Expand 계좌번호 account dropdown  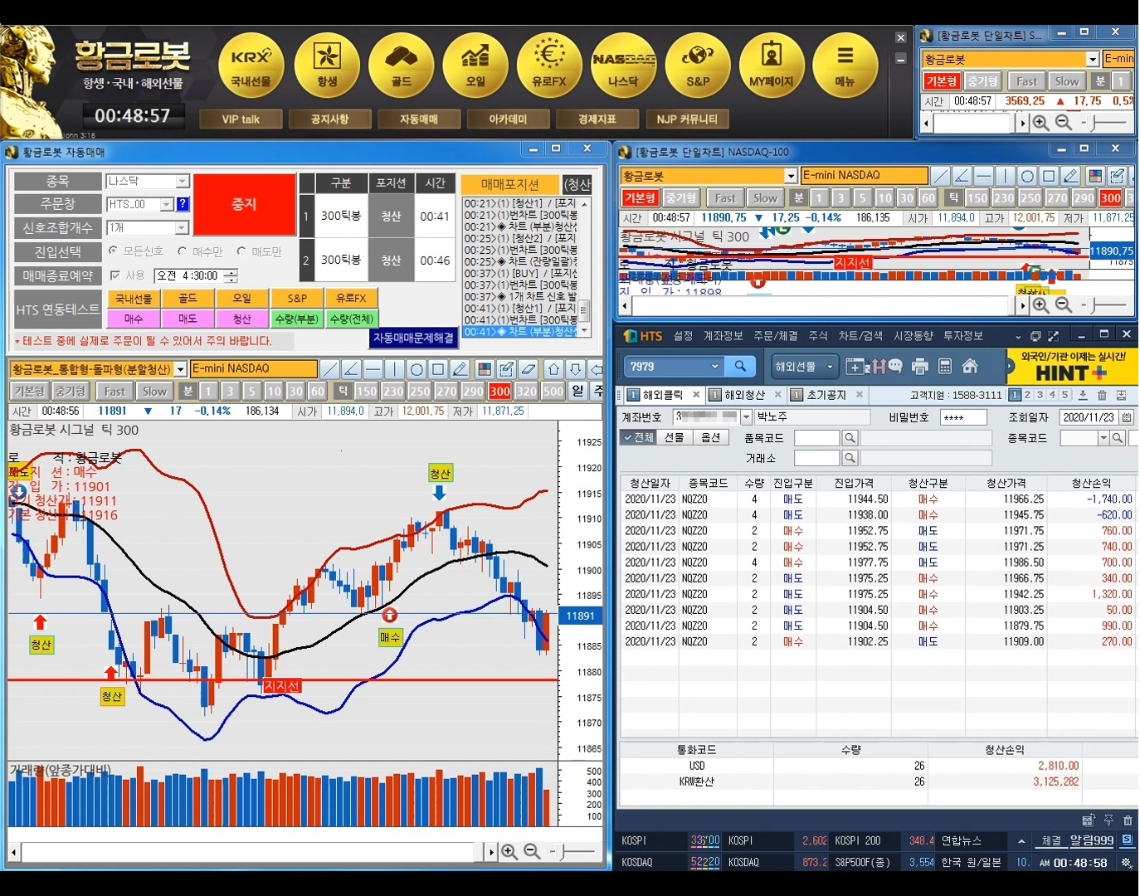[746, 416]
